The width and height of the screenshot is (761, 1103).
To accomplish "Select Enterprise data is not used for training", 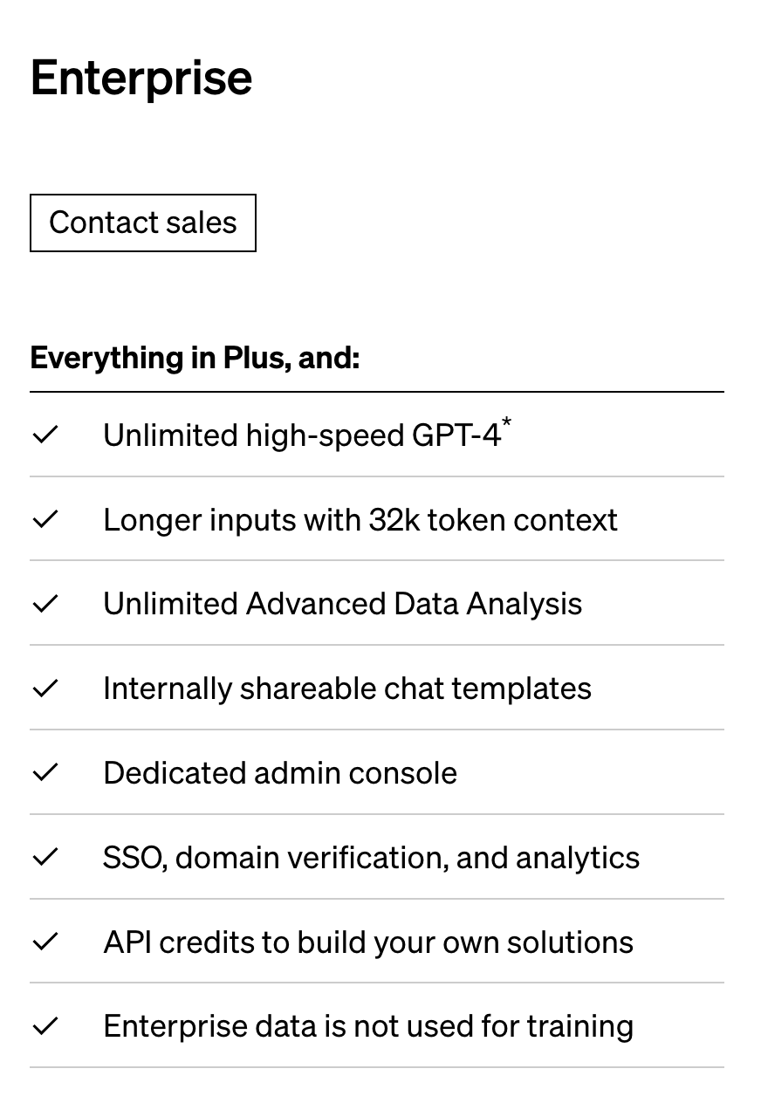I will click(368, 1026).
